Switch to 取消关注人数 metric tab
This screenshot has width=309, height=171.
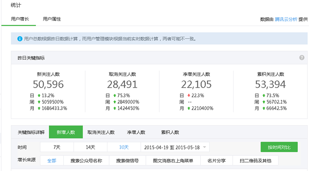coord(101,132)
